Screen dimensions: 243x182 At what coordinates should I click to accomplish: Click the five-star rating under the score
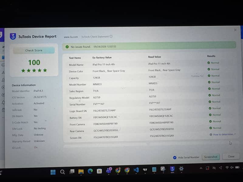coord(34,71)
